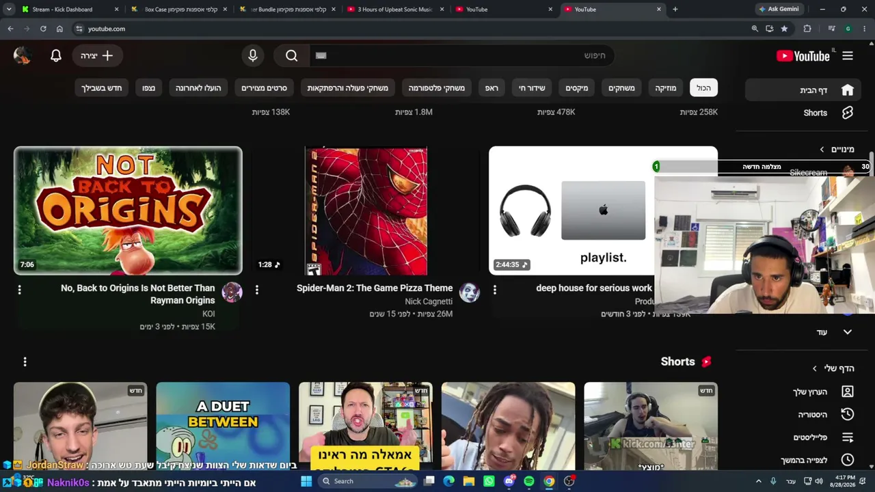Viewport: 875px width, 492px height.
Task: Select the משחקים filter chip
Action: coord(621,88)
